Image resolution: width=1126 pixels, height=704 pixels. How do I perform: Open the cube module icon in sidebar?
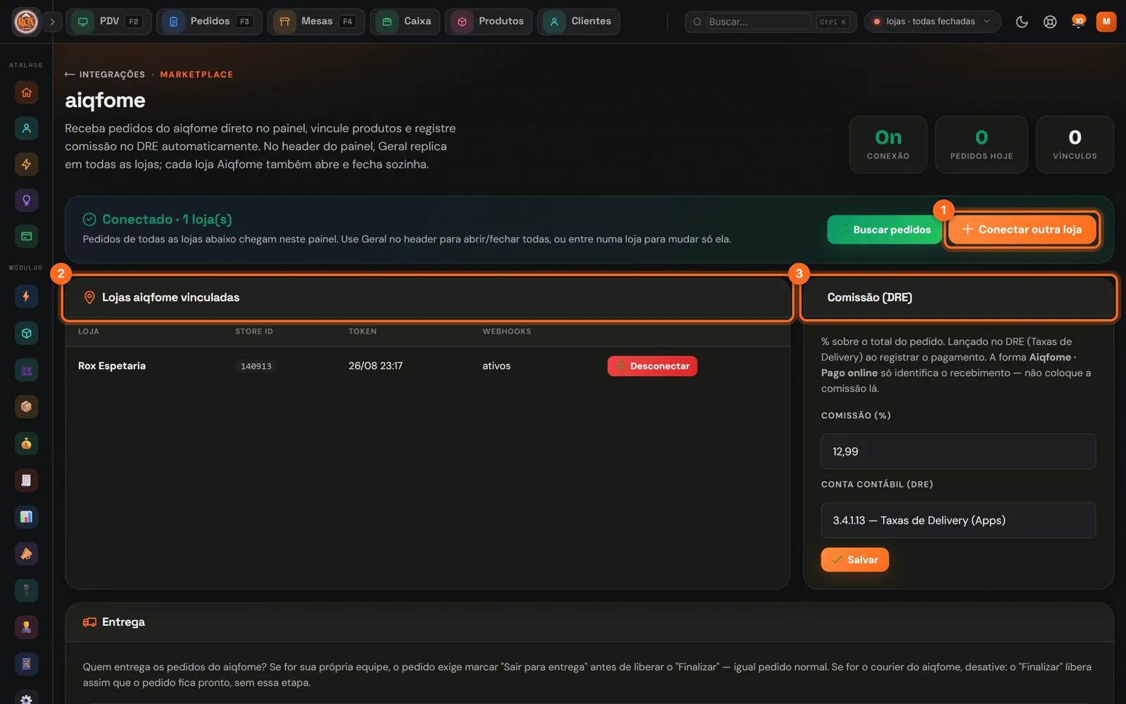[x=26, y=333]
